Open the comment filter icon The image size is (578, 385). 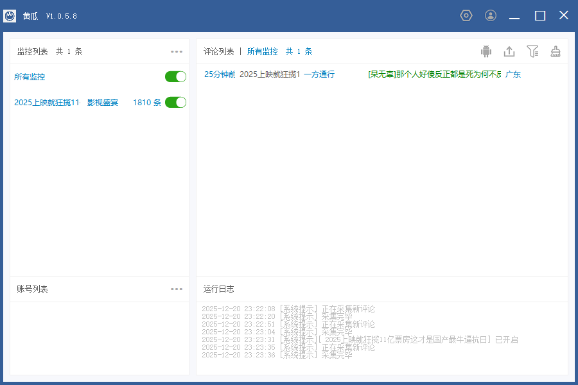coord(532,51)
